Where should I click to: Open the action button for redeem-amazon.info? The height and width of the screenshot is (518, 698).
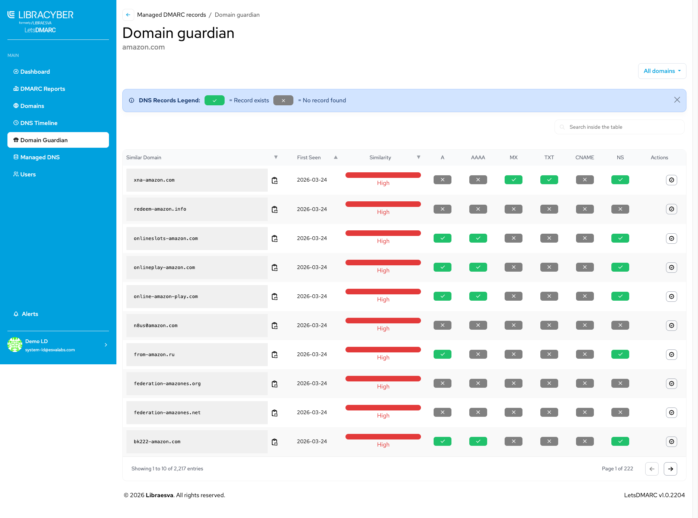[x=671, y=209]
